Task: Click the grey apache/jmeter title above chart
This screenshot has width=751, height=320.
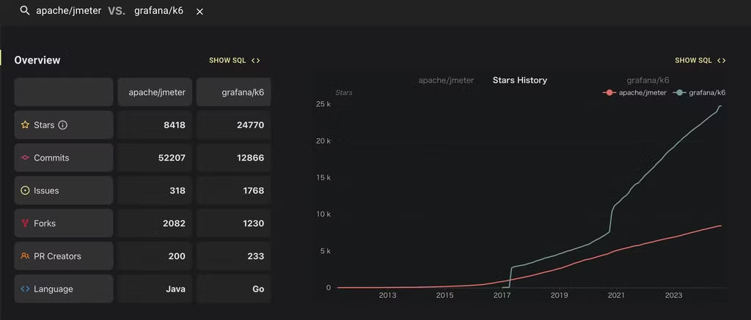Action: (446, 81)
